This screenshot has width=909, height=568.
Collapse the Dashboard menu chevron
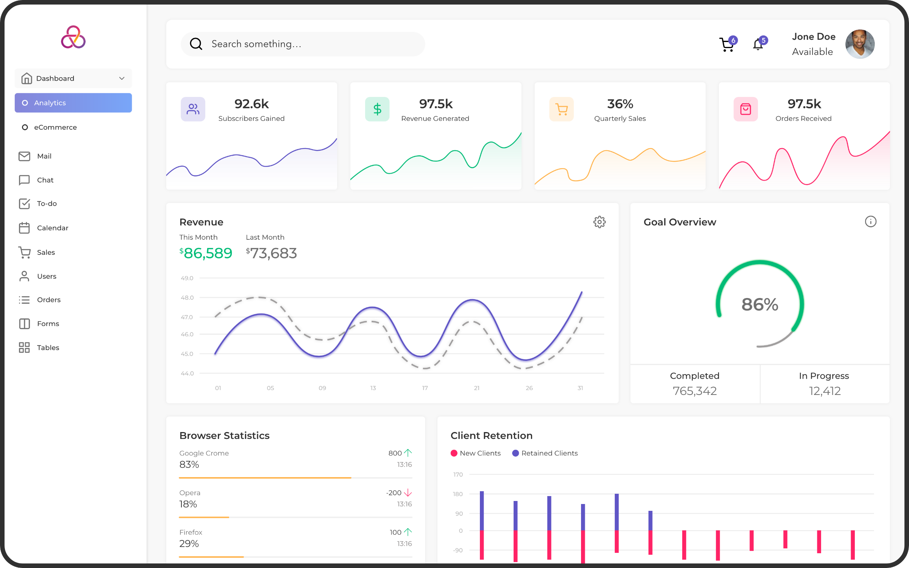[x=122, y=78]
